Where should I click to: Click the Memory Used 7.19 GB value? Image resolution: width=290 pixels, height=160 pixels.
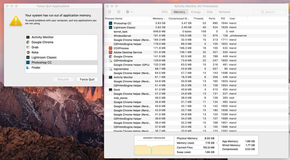[210, 143]
